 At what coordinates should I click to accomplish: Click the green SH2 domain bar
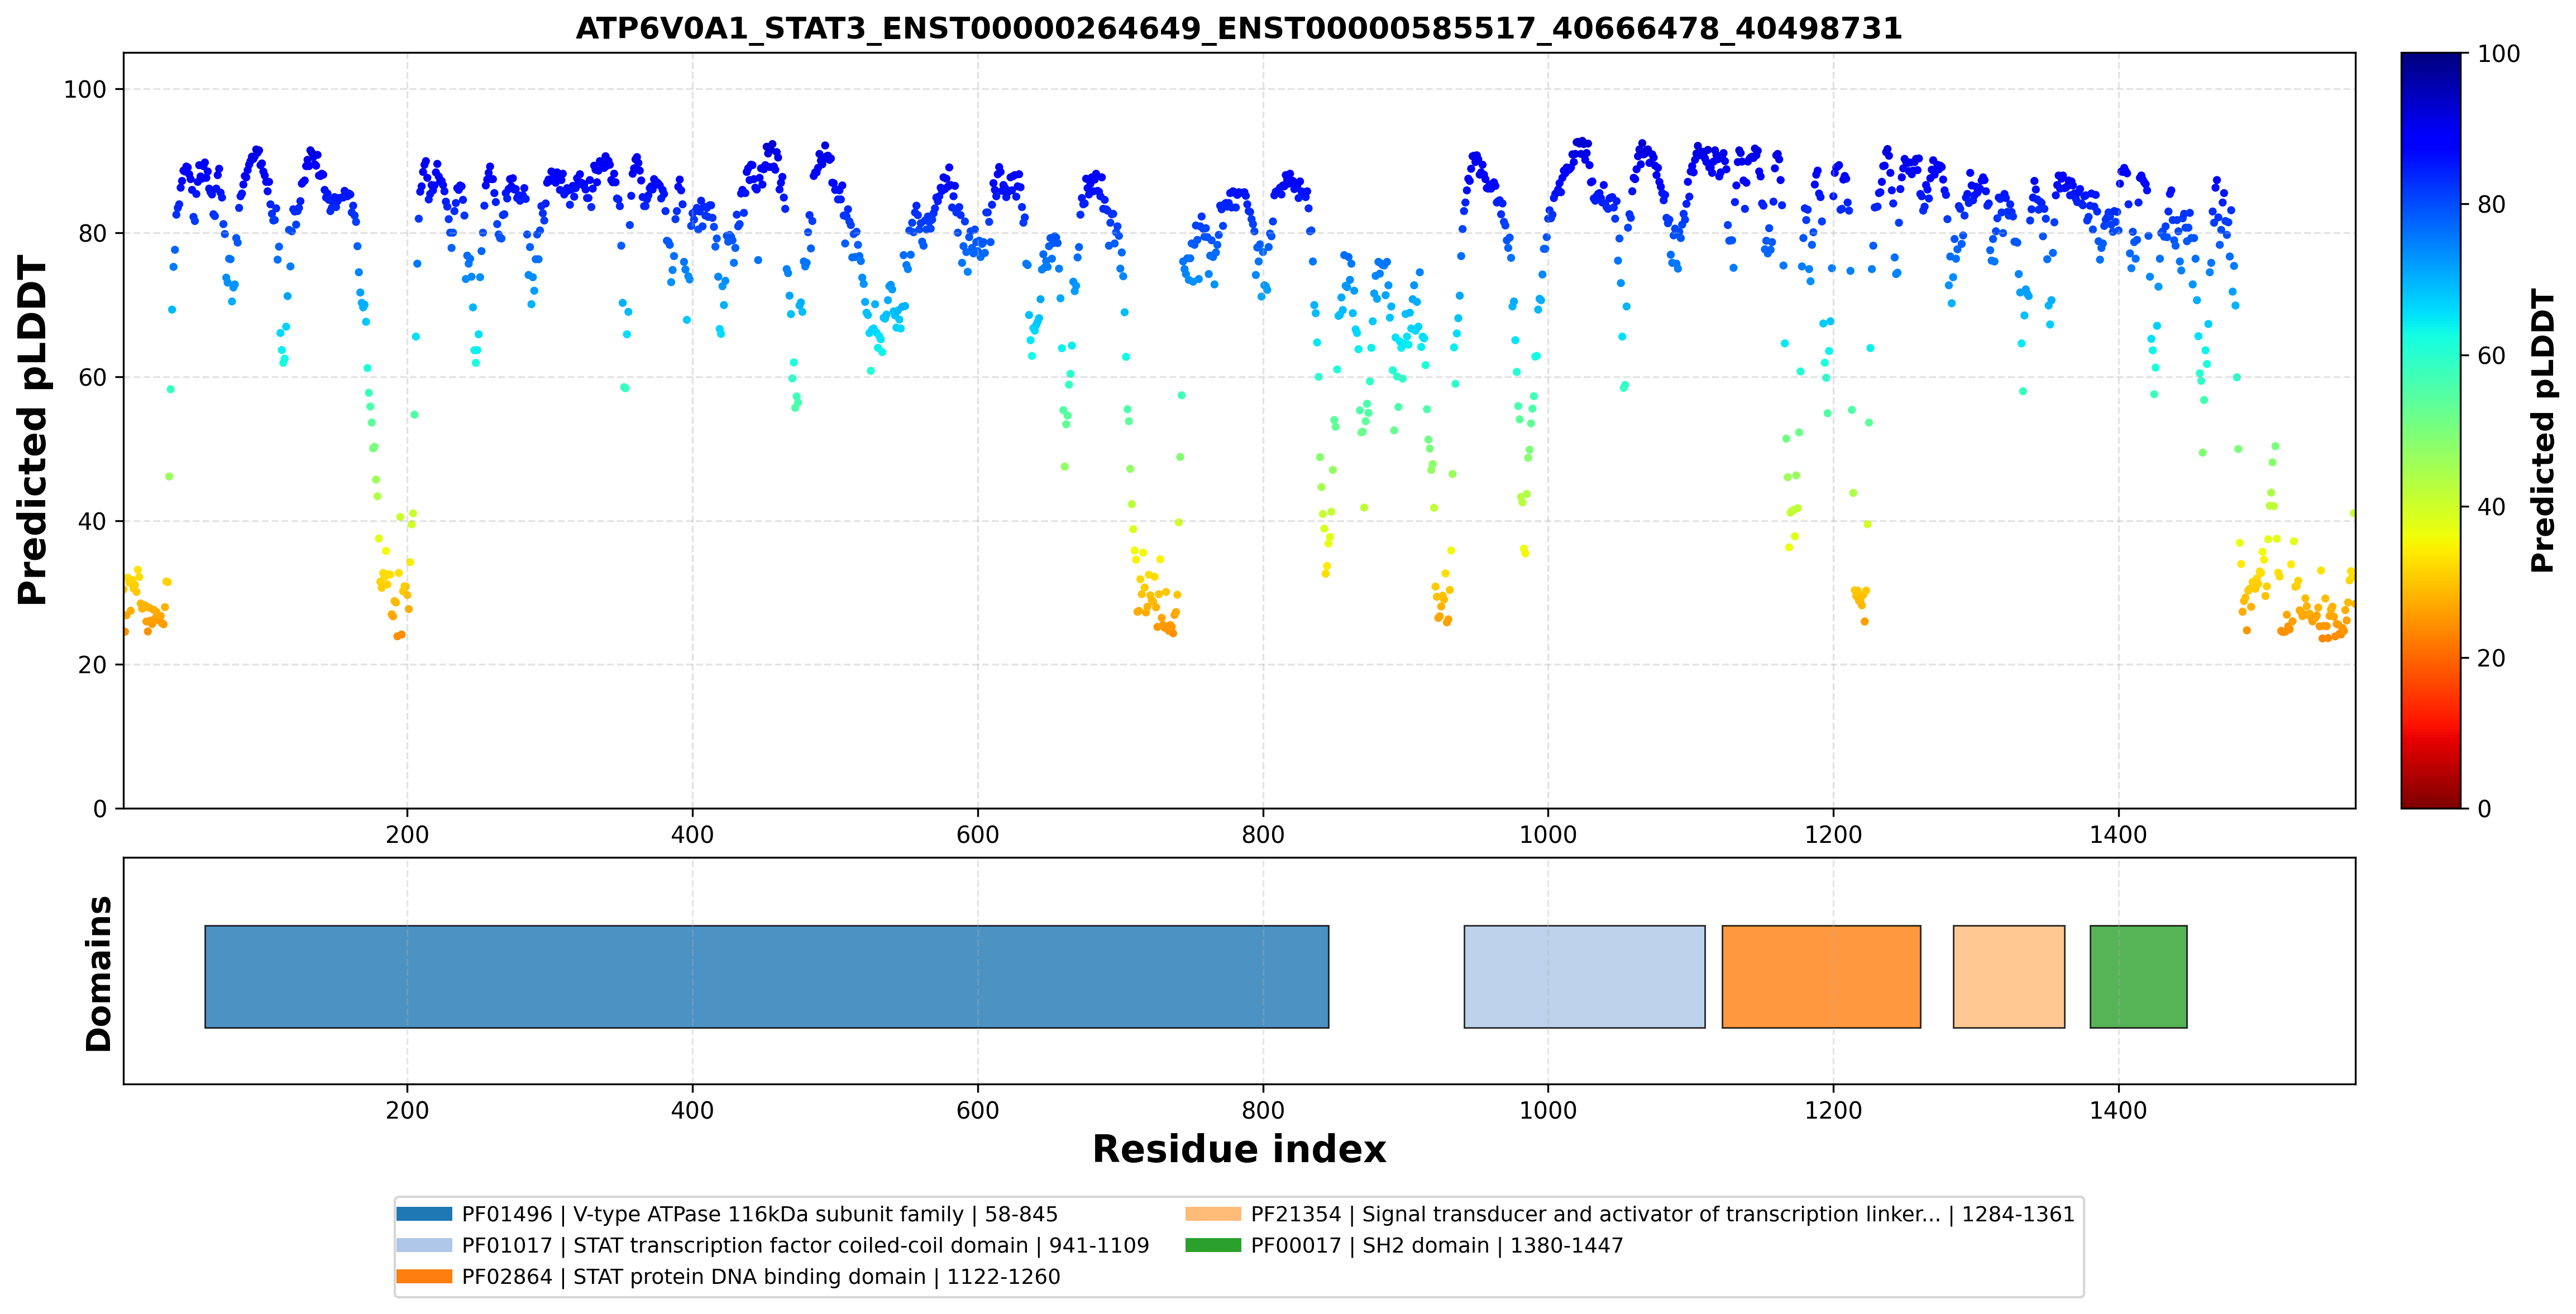tap(2138, 976)
